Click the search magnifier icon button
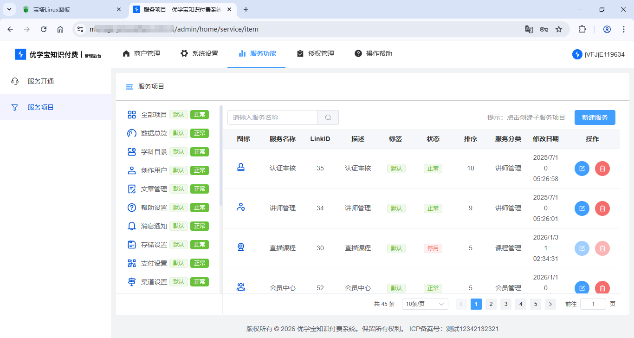 pos(328,117)
